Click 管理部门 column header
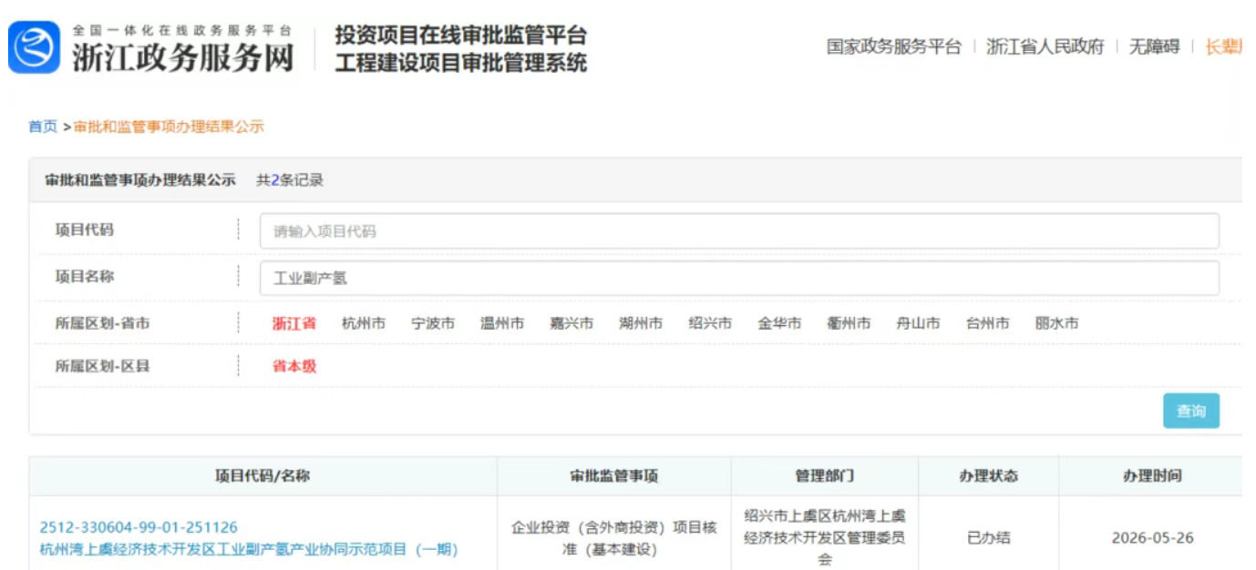This screenshot has height=570, width=1256. [825, 476]
